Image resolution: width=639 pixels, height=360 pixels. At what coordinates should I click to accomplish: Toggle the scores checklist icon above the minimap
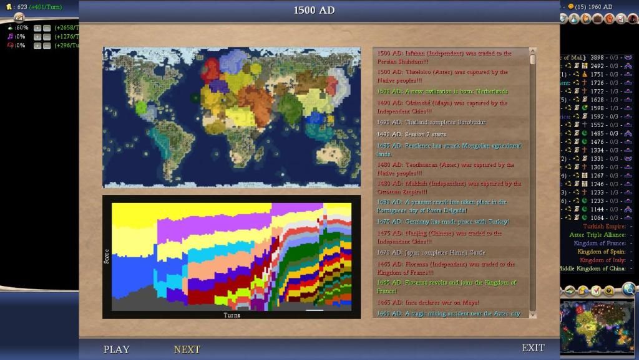point(596,290)
